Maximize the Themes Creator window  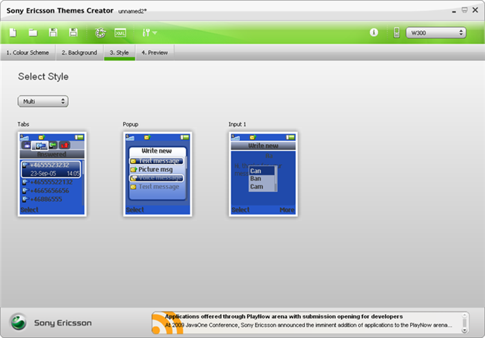point(464,10)
